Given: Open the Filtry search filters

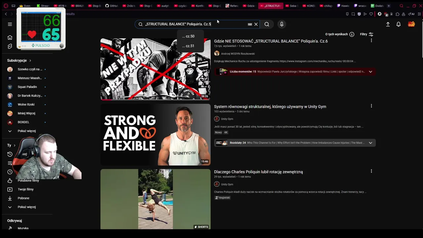Looking at the screenshot, I should point(366,34).
